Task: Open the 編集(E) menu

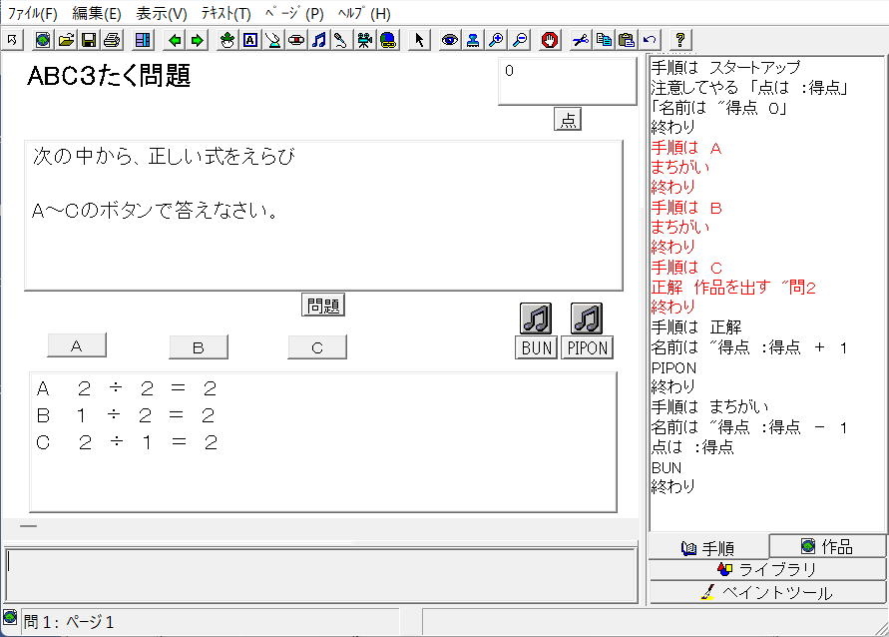Action: 97,13
